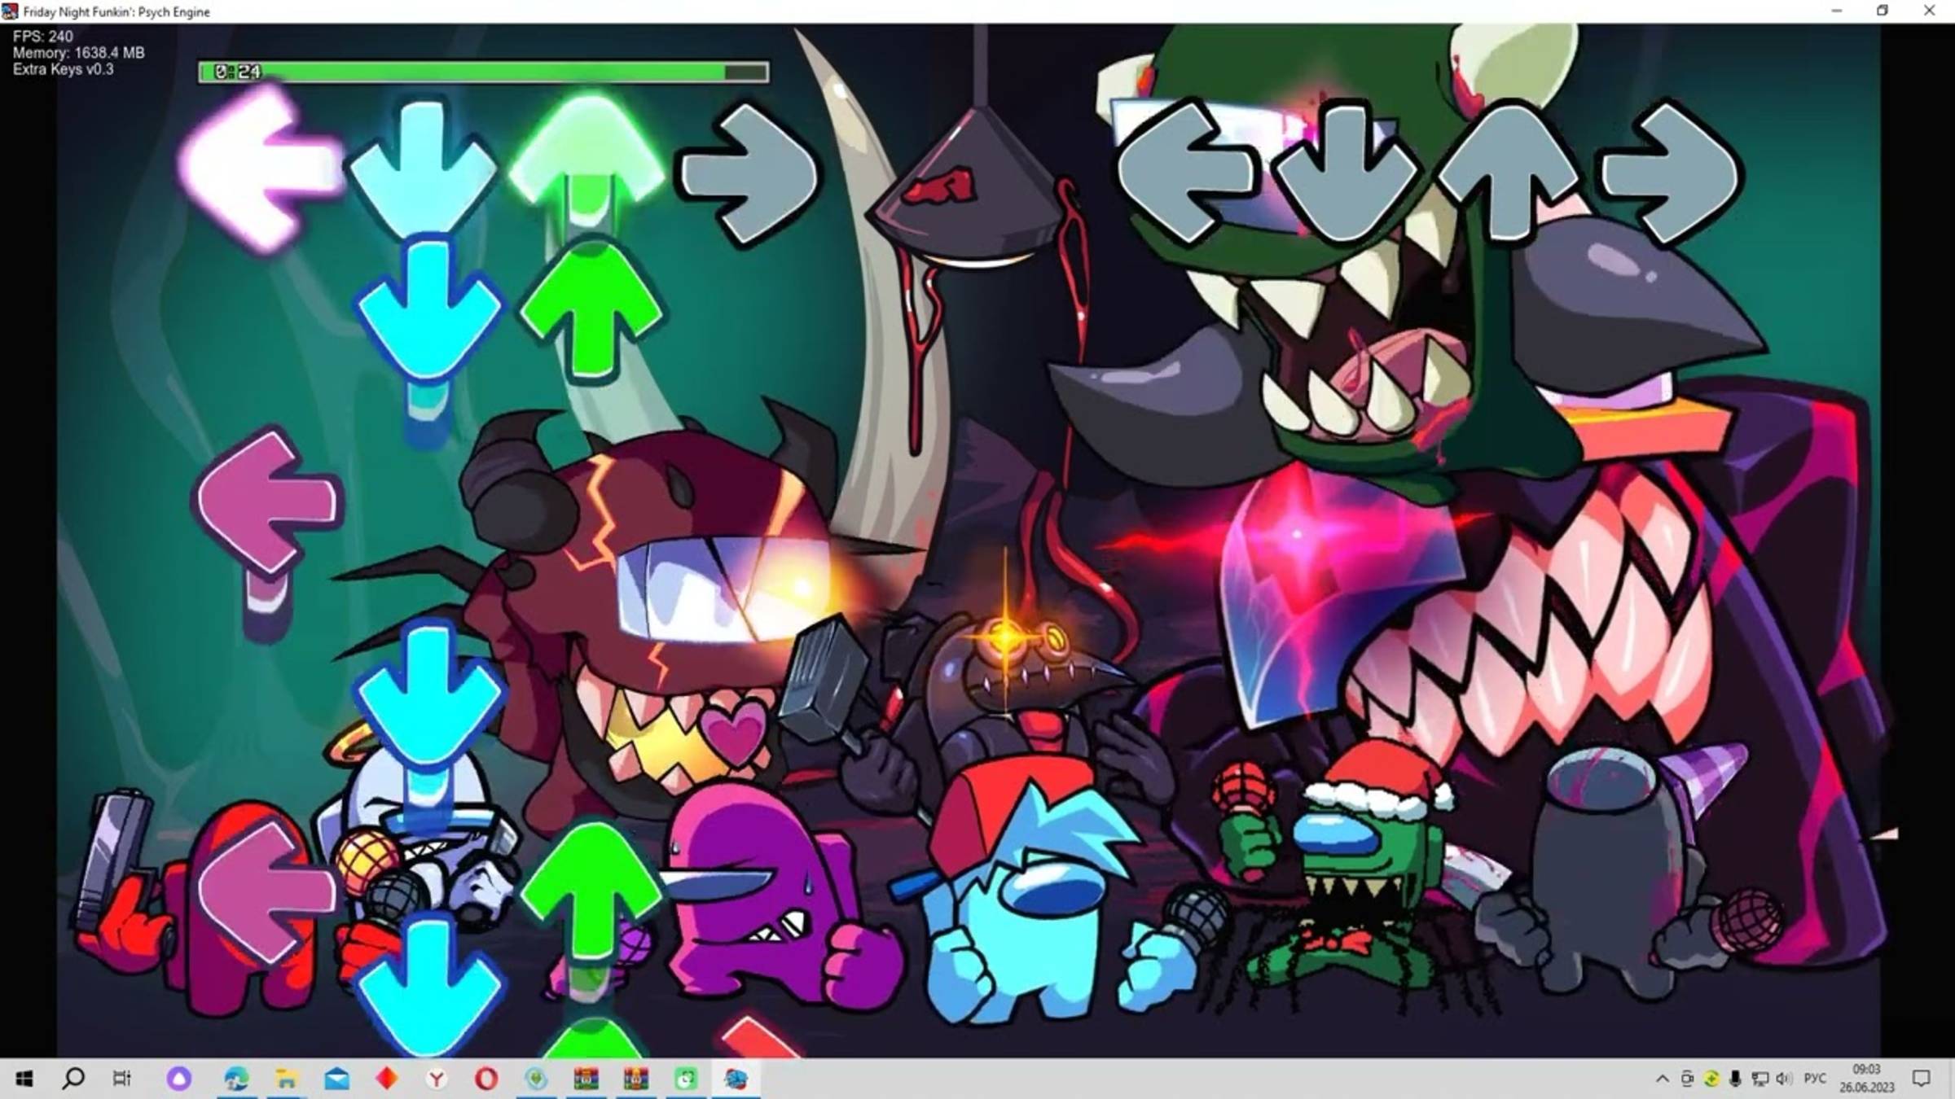1955x1099 pixels.
Task: Launch Opera browser from taskbar
Action: (486, 1079)
